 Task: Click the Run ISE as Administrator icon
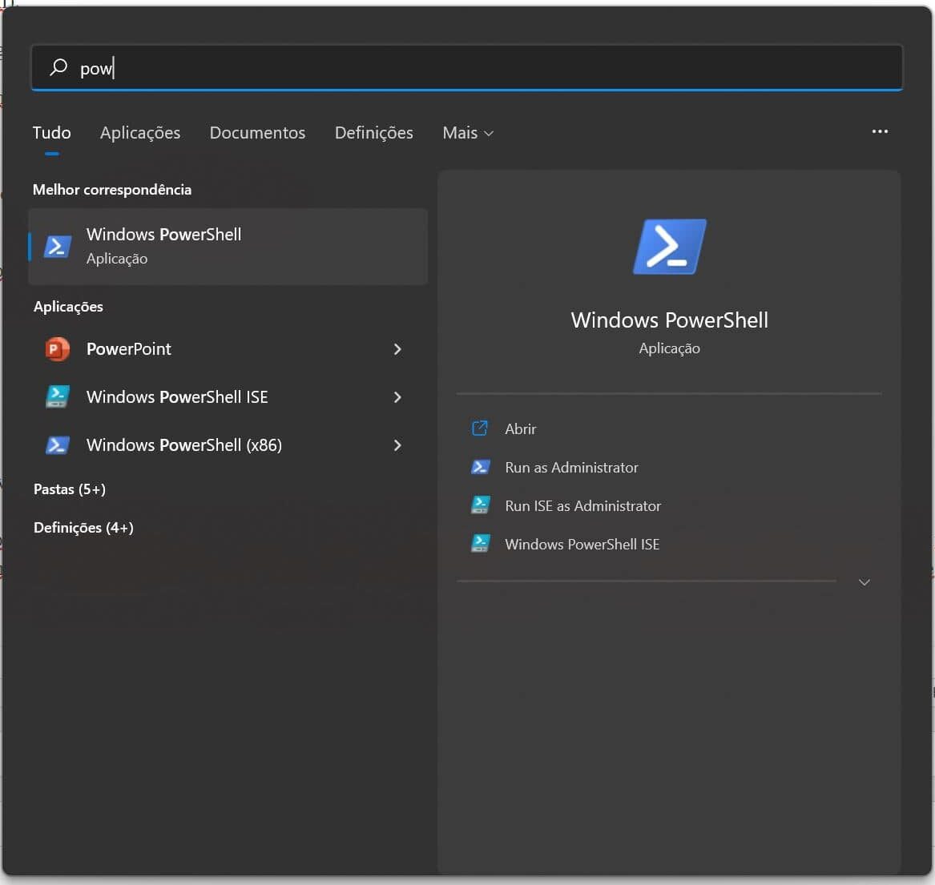(480, 505)
